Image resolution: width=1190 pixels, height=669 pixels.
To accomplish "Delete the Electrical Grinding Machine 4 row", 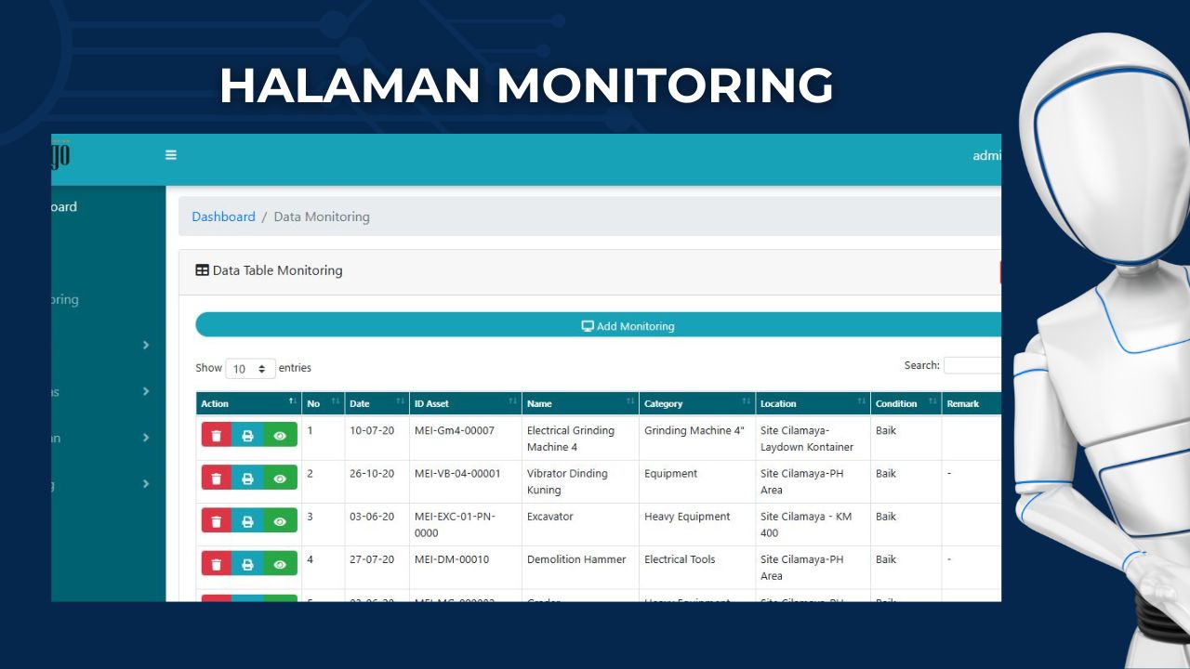I will [x=217, y=435].
